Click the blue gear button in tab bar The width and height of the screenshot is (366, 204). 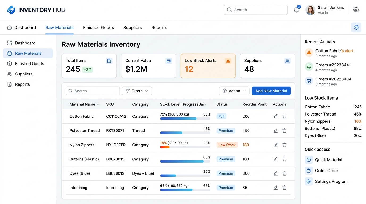coord(356,27)
